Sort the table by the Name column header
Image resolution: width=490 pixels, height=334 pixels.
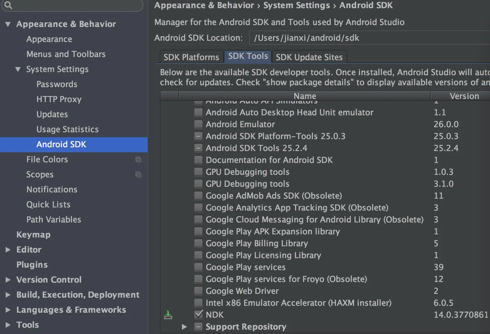point(305,96)
